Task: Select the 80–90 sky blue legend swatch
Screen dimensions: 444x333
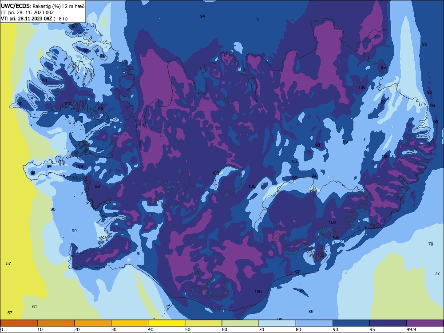Action: click(314, 323)
